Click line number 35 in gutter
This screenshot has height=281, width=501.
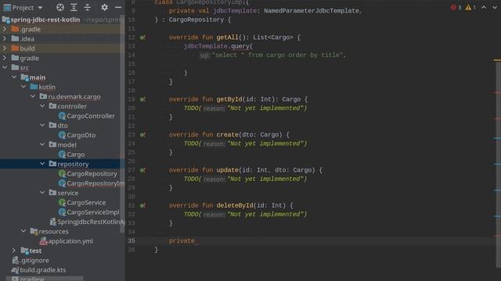[132, 241]
